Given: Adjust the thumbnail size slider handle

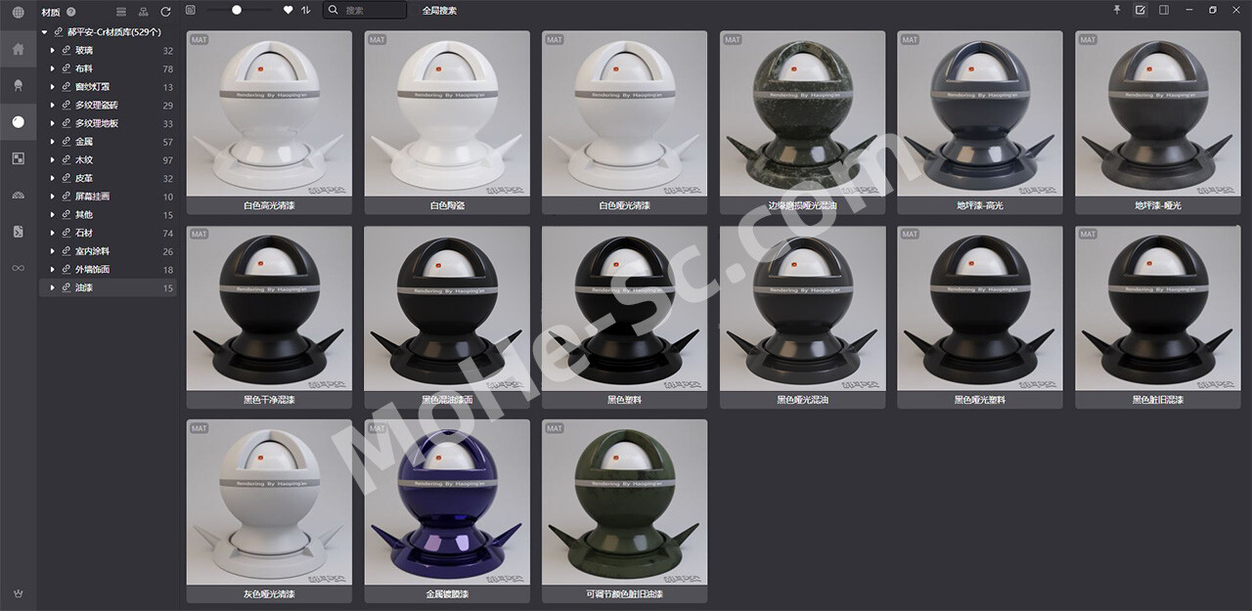Looking at the screenshot, I should point(237,10).
